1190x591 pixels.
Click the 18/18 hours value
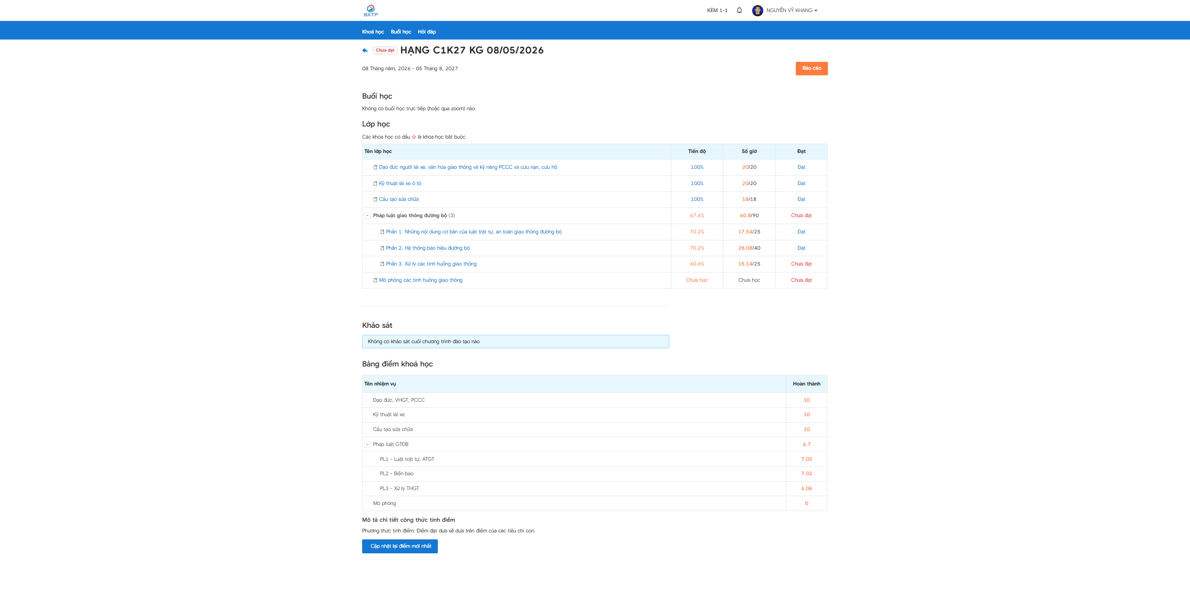[749, 199]
